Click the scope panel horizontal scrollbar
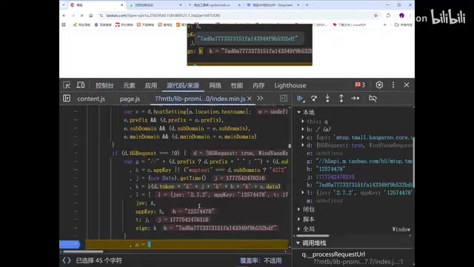This screenshot has height=267, width=474. [313, 236]
